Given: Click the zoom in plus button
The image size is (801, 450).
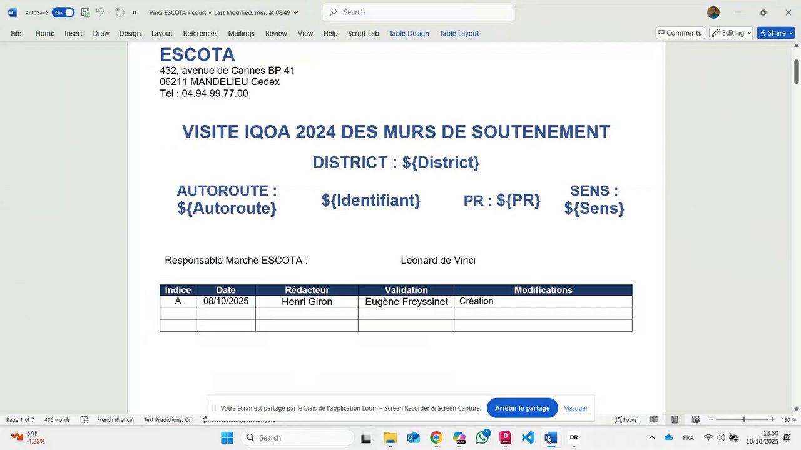Looking at the screenshot, I should click(772, 419).
